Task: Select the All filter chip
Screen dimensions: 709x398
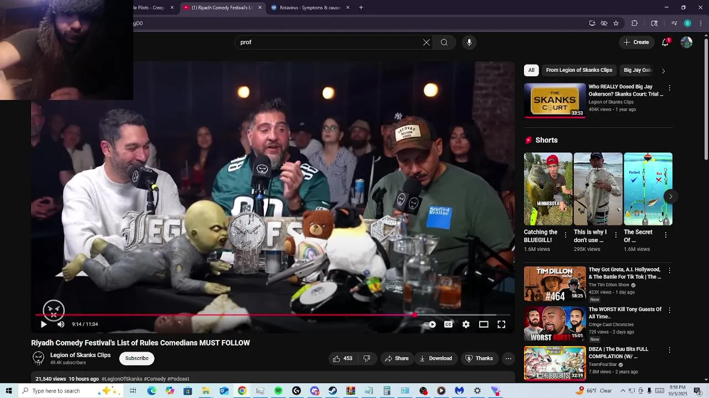Action: click(x=531, y=70)
